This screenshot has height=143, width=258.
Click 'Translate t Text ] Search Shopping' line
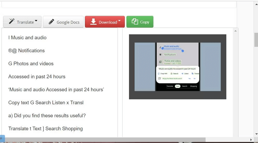pos(45,128)
